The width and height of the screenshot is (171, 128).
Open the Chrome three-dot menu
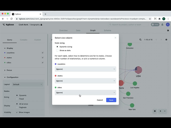point(168,19)
